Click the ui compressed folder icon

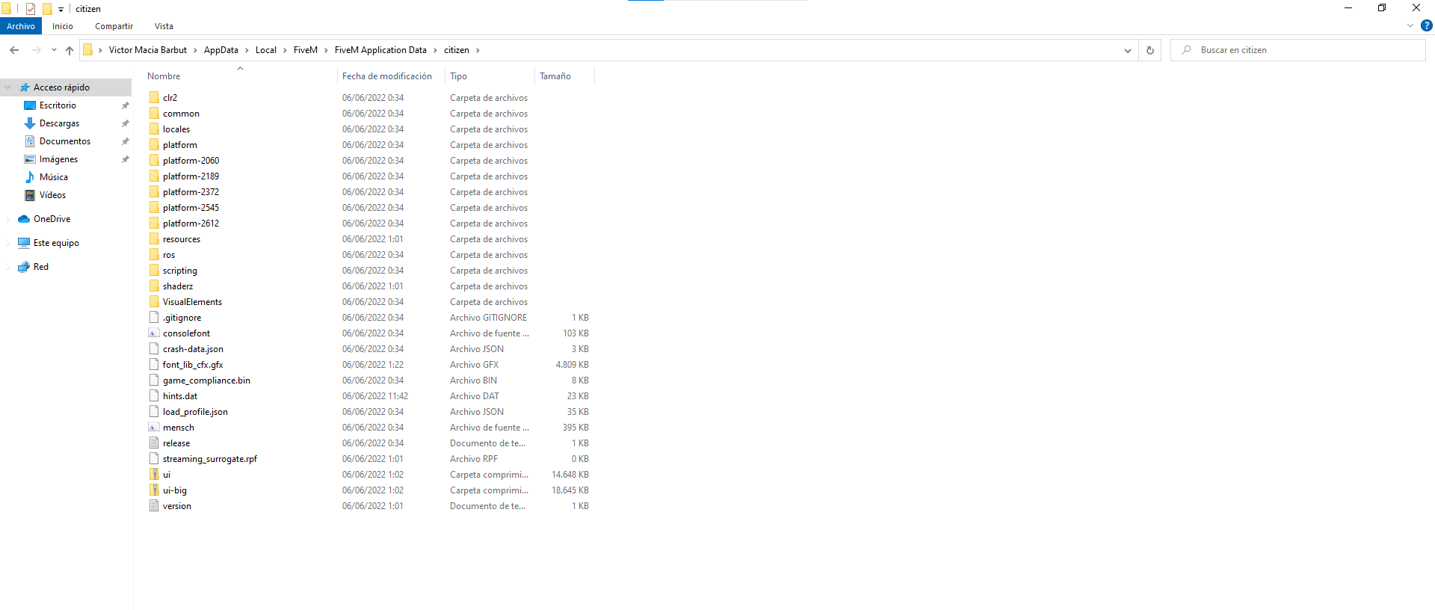(x=154, y=475)
